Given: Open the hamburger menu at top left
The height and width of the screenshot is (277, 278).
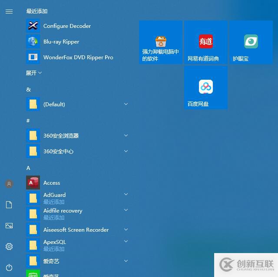Looking at the screenshot, I should click(x=9, y=12).
